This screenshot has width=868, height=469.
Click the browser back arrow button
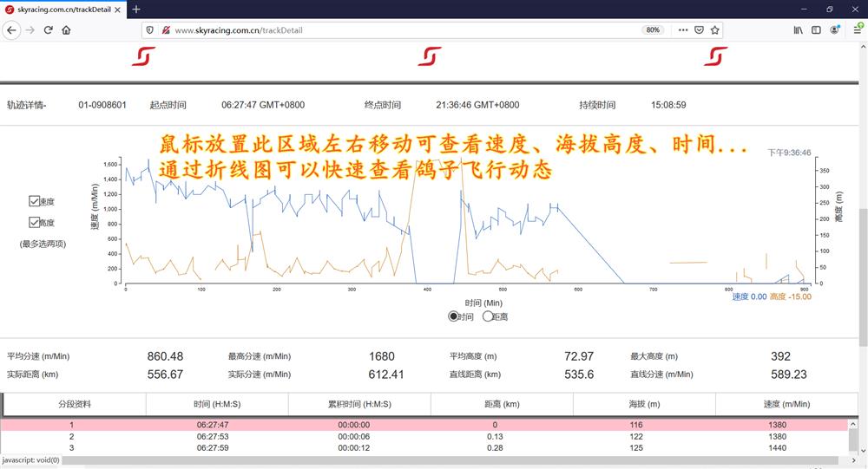tap(11, 29)
